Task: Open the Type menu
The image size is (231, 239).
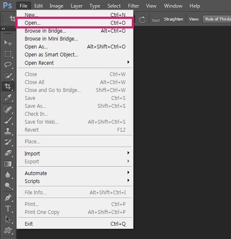Action: (x=95, y=6)
